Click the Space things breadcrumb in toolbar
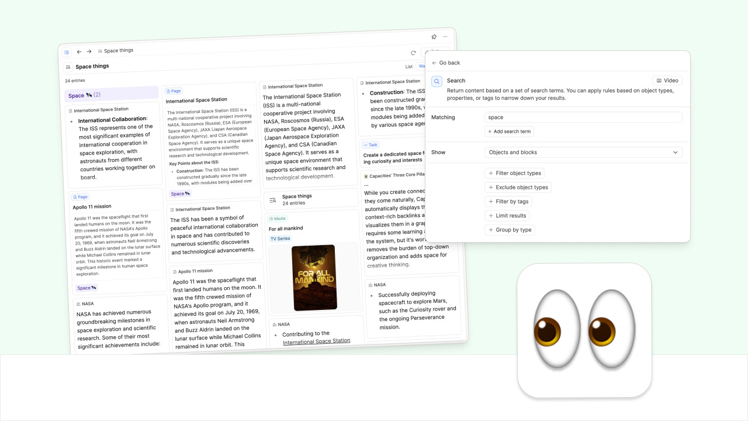The width and height of the screenshot is (748, 421). (116, 51)
